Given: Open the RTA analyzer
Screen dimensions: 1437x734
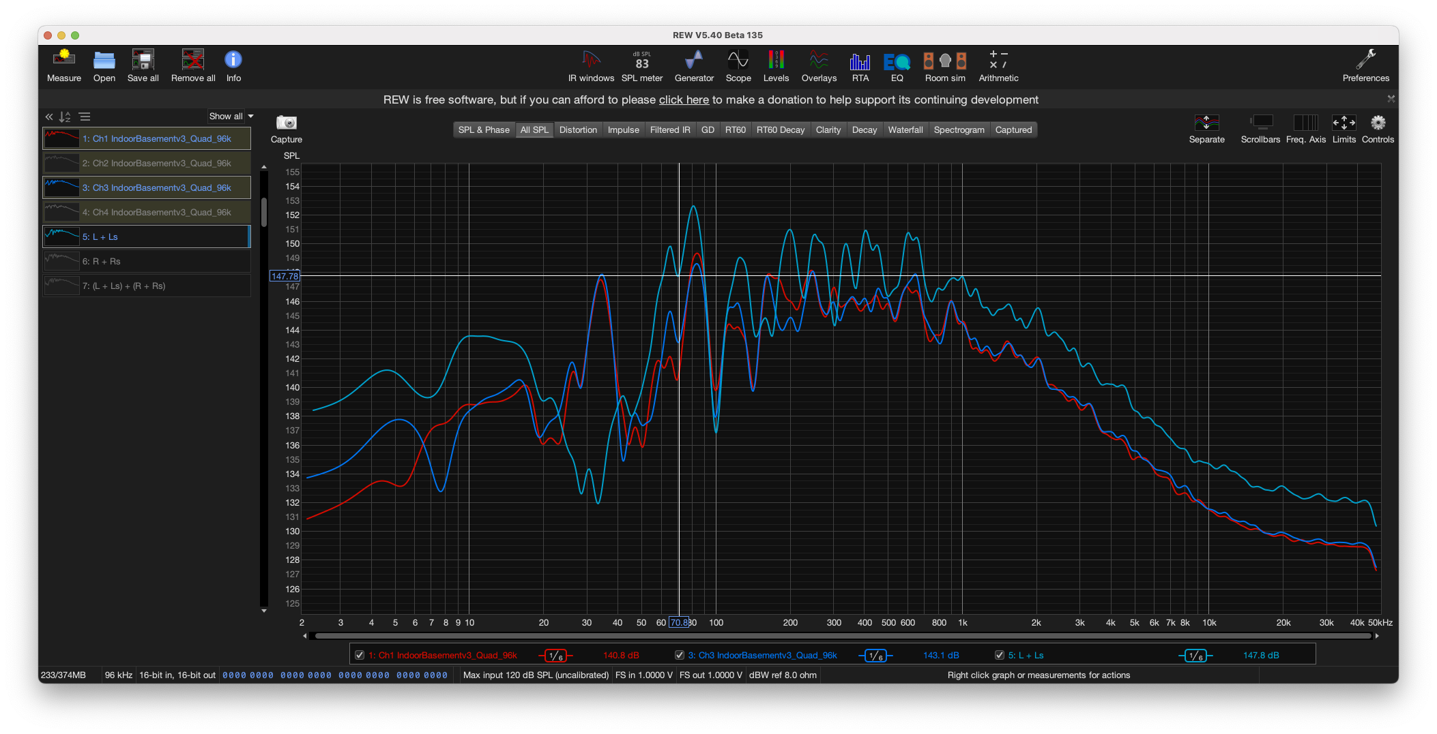Looking at the screenshot, I should [x=860, y=66].
